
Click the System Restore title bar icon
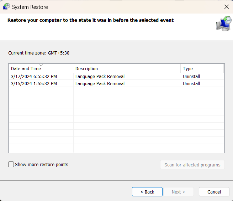pyautogui.click(x=6, y=7)
